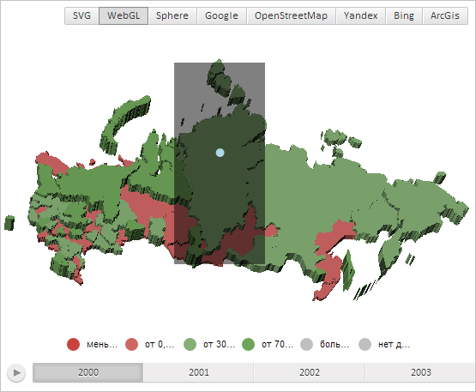Select the Yandex map provider
This screenshot has height=392, width=476.
(360, 15)
